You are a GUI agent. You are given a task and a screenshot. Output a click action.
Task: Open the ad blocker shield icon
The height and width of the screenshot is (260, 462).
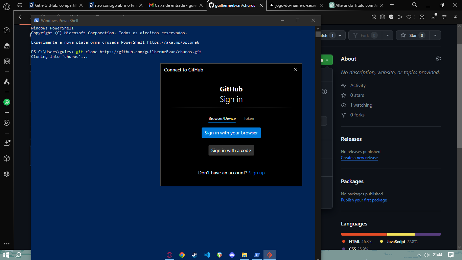(x=391, y=17)
